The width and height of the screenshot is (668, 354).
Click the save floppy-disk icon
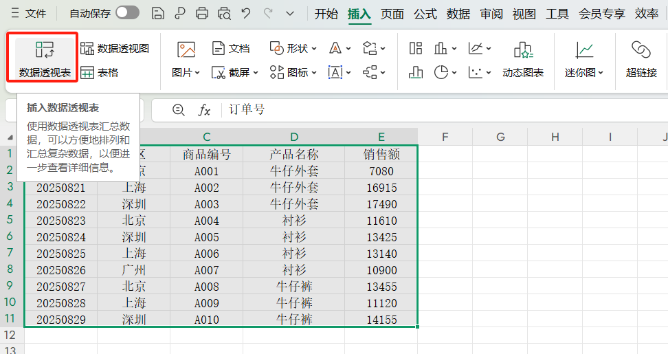[x=158, y=13]
